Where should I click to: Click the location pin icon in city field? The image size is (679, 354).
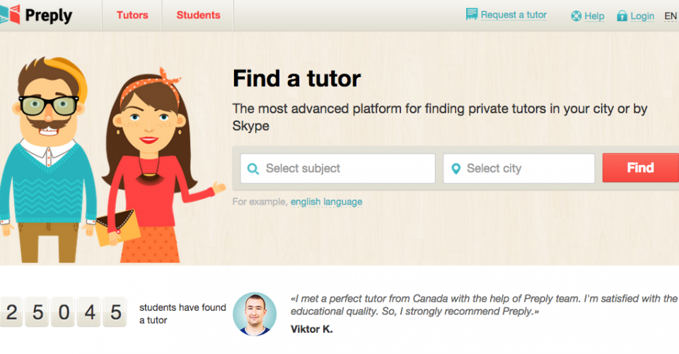[x=455, y=169]
